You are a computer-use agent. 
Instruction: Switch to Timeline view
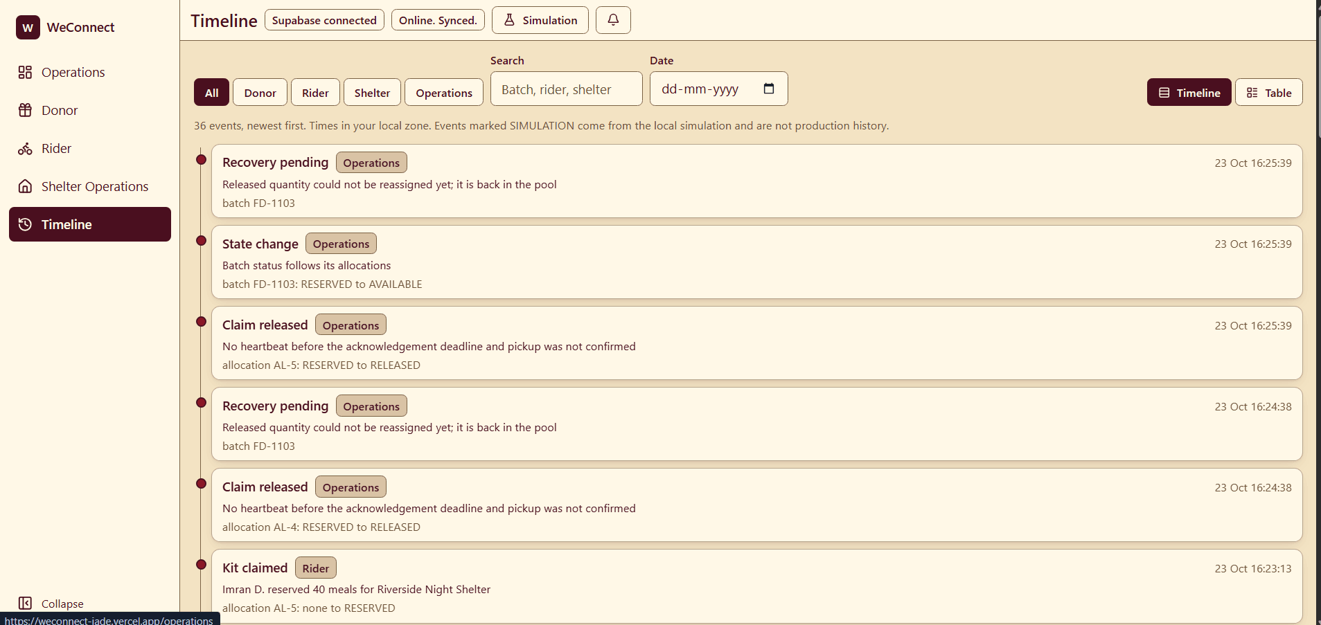1189,93
